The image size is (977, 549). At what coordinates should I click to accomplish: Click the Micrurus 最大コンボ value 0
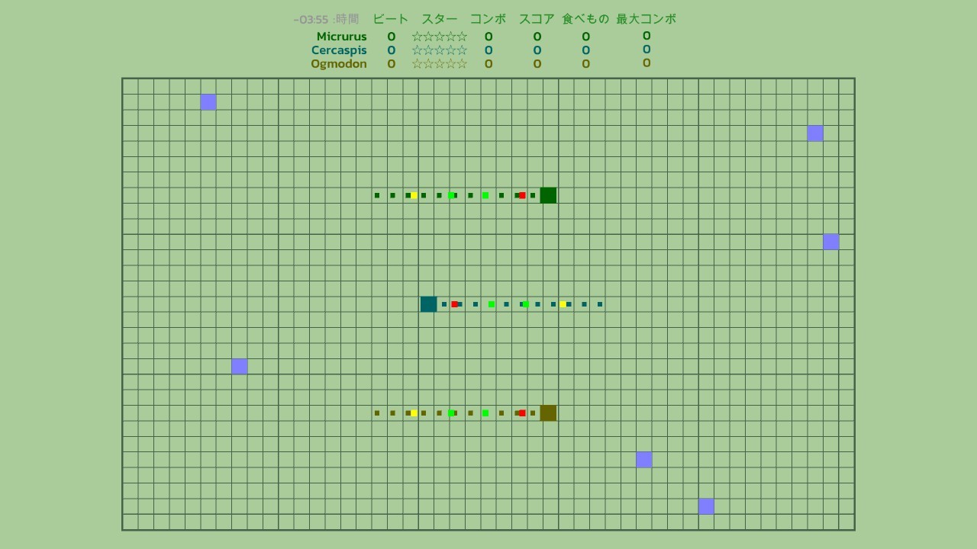[x=646, y=36]
